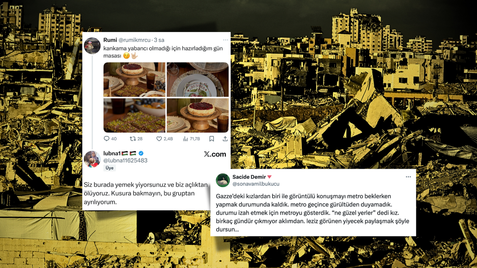Click the reply icon with 40 comments
The width and height of the screenshot is (477, 268).
coord(107,138)
